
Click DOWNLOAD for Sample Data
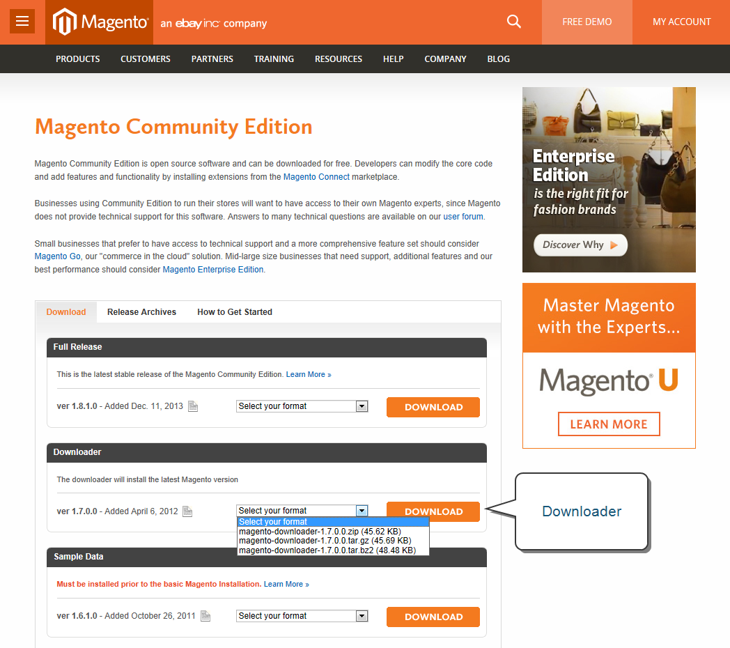pyautogui.click(x=433, y=617)
